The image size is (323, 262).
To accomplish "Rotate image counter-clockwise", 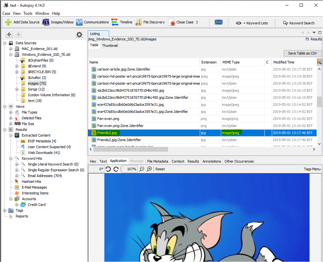I will click(x=108, y=169).
